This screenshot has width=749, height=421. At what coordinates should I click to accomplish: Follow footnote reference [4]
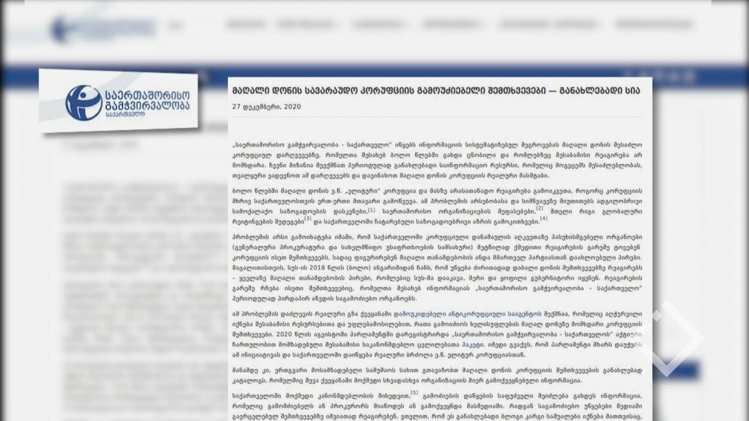tap(543, 219)
